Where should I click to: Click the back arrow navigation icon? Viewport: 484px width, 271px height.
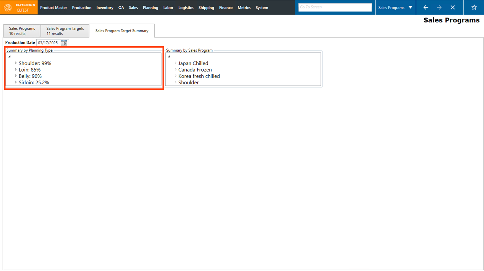(x=426, y=7)
